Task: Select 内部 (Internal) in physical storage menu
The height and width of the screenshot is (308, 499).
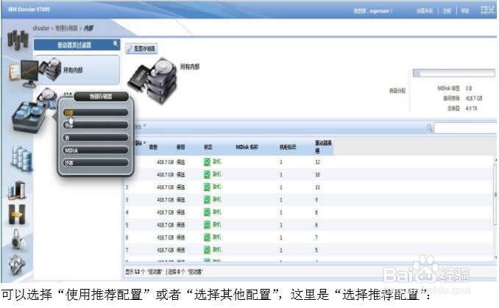Action: 96,112
